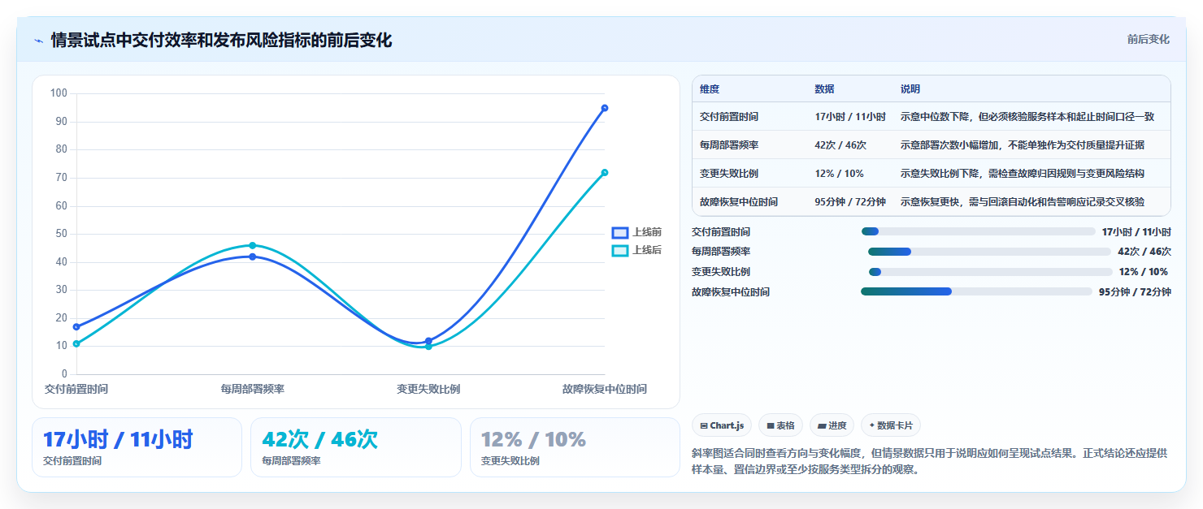This screenshot has height=509, width=1203.
Task: Select the 数据卡片 tag button
Action: point(891,425)
